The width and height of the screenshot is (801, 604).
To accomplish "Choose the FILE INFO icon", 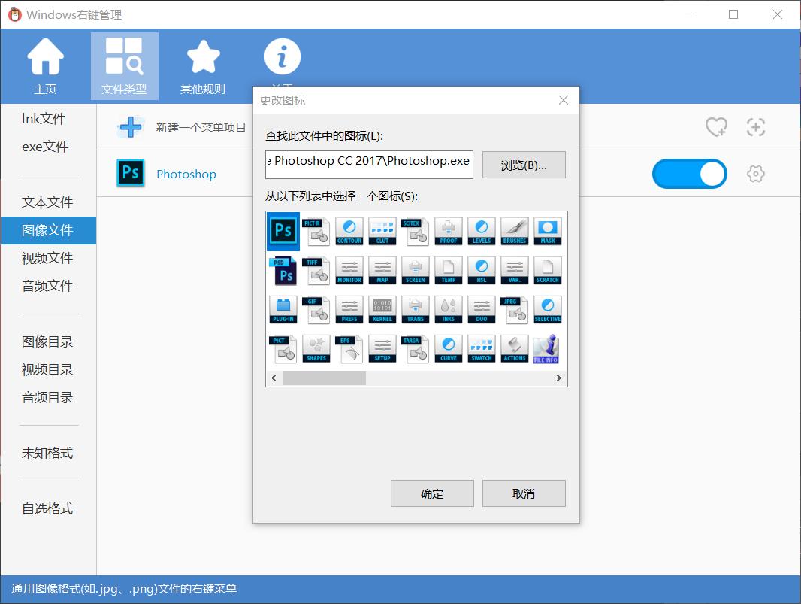I will pos(546,349).
